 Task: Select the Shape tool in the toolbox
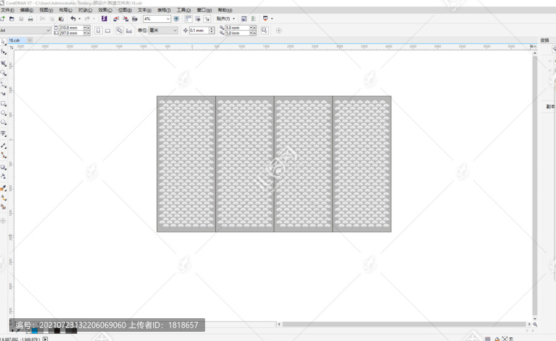(x=3, y=52)
